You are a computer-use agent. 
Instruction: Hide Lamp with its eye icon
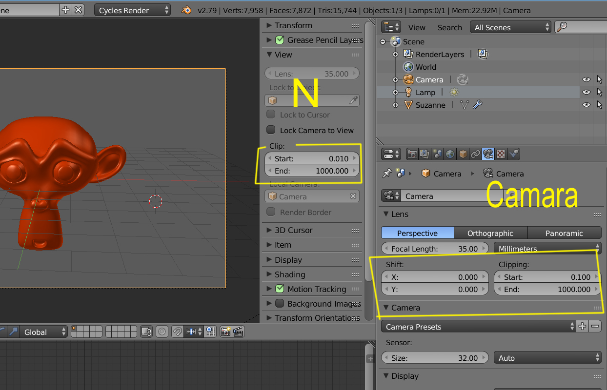click(586, 92)
